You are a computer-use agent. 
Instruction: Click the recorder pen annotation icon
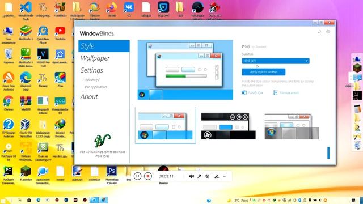(217, 176)
